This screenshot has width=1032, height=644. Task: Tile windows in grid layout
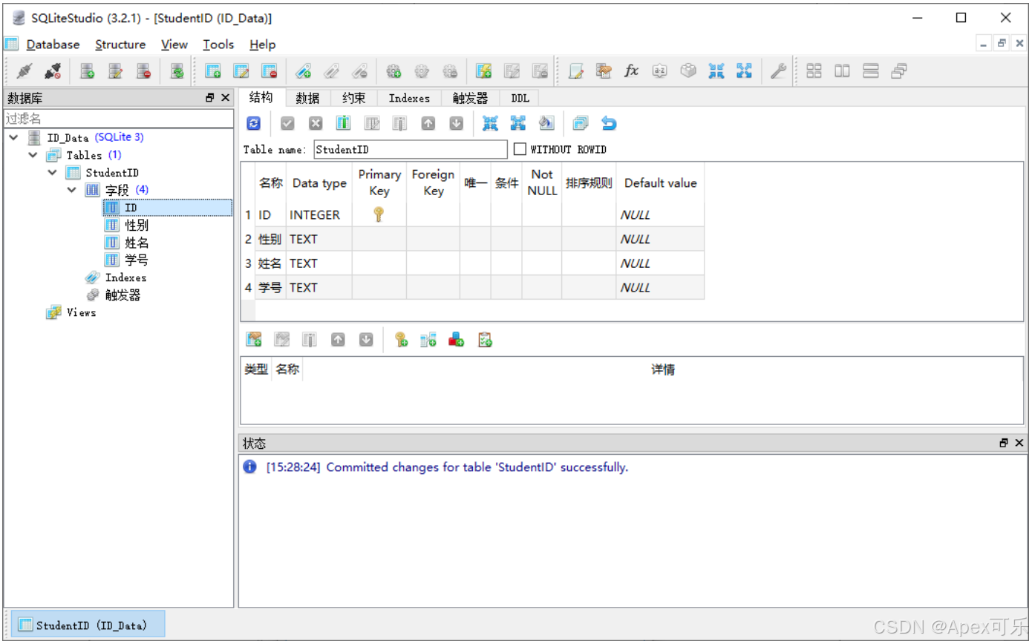(x=814, y=71)
